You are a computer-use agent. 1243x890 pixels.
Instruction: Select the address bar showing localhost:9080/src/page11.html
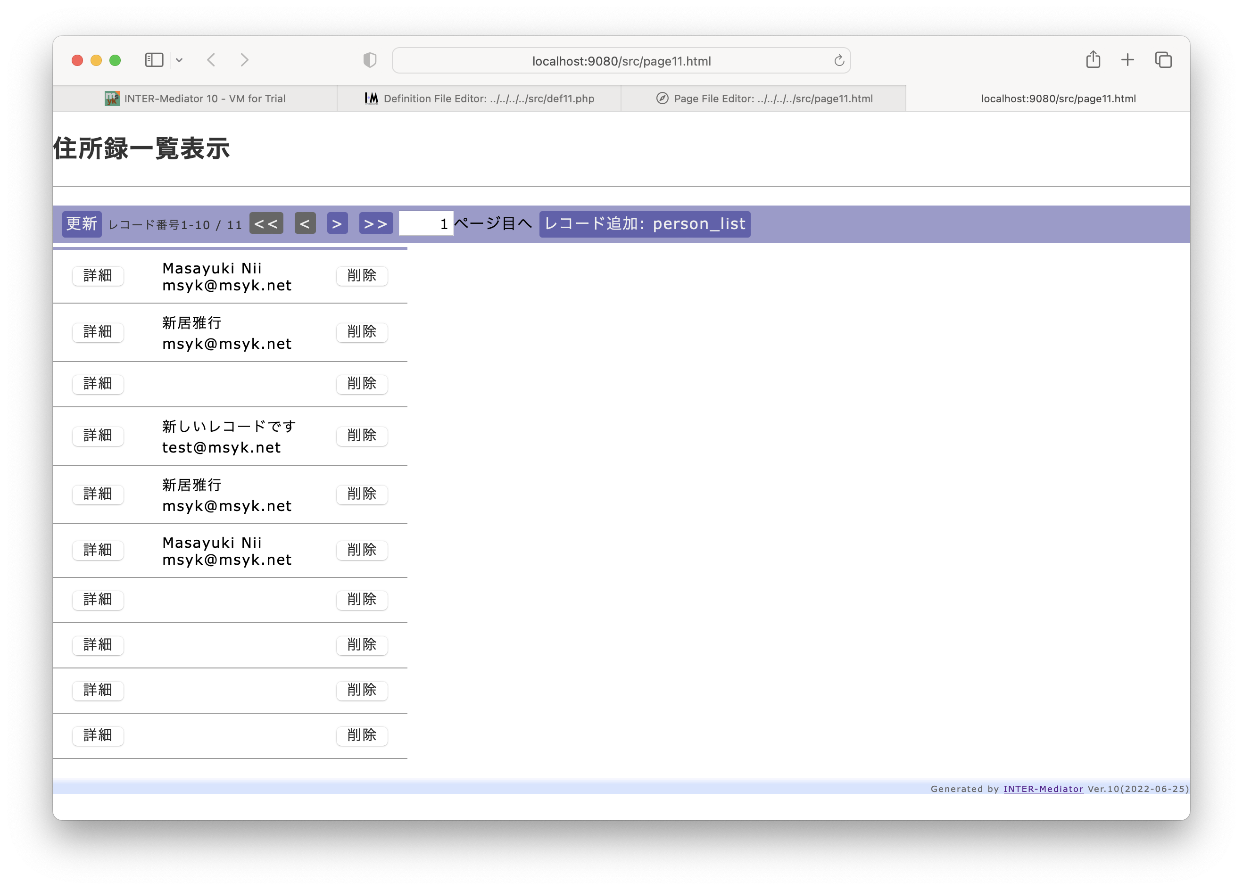click(621, 60)
